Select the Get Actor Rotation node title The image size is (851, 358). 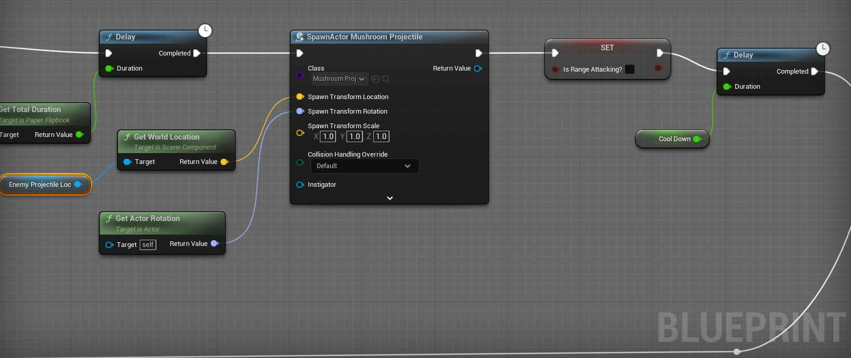(x=148, y=218)
